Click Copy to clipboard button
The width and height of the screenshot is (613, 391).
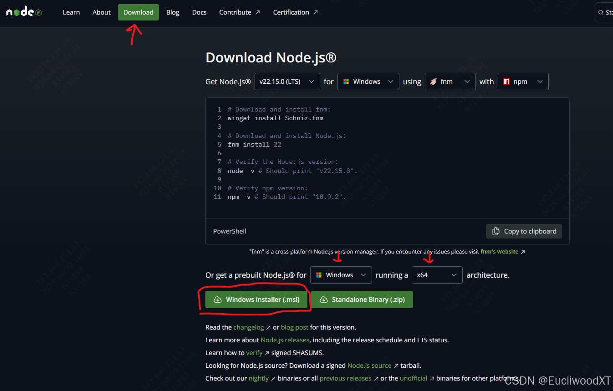(x=524, y=231)
